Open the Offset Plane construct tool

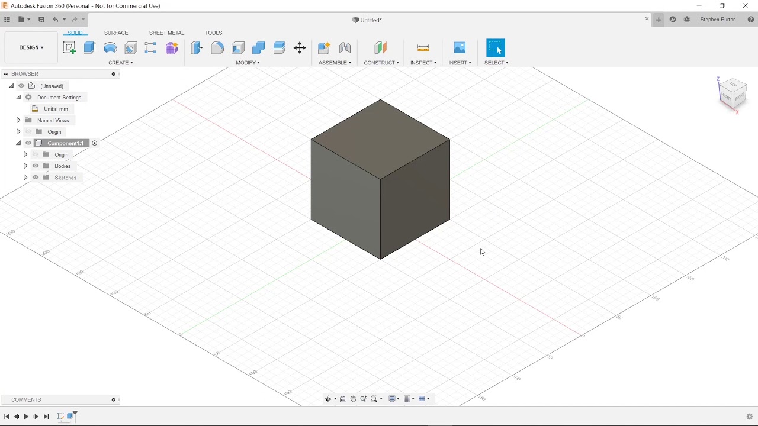point(380,48)
